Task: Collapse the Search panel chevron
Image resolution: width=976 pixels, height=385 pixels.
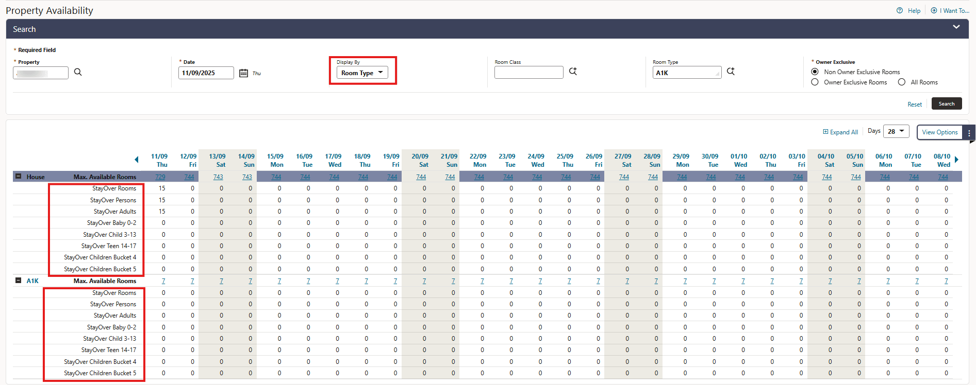Action: pyautogui.click(x=956, y=27)
